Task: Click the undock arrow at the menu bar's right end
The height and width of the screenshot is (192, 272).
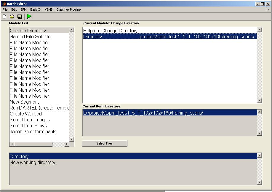Action: (268, 10)
